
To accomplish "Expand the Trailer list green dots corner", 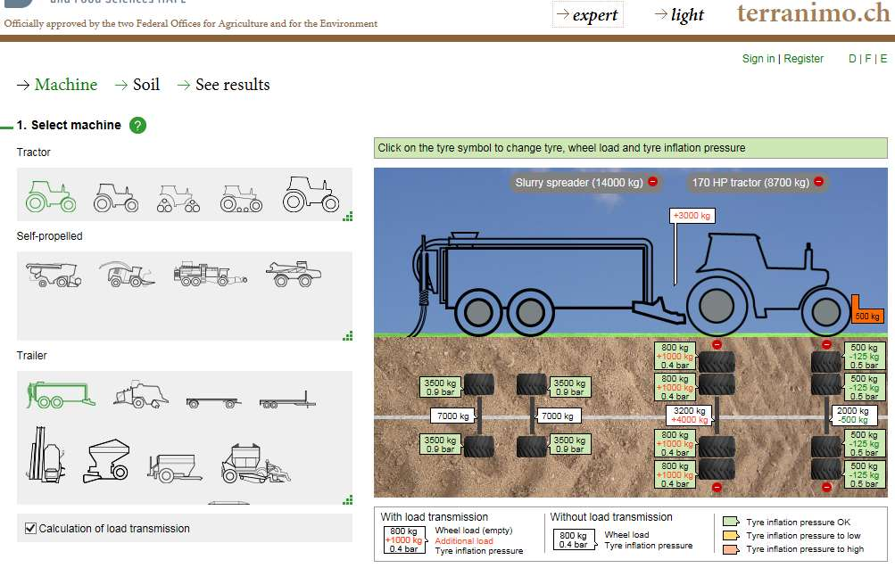I will click(x=347, y=499).
